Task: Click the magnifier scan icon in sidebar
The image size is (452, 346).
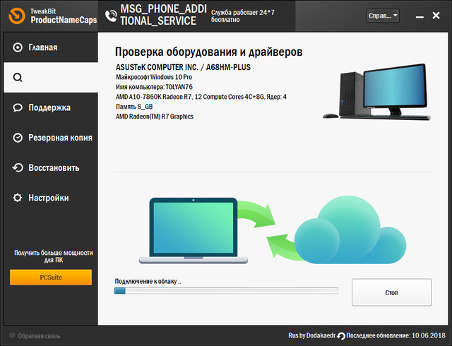Action: click(x=18, y=78)
